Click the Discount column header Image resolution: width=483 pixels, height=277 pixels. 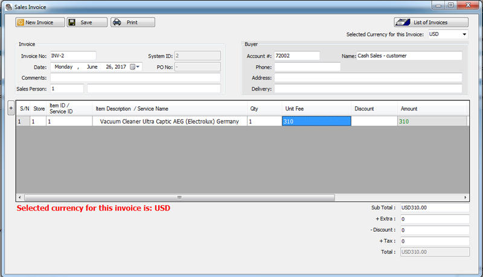[x=374, y=109]
